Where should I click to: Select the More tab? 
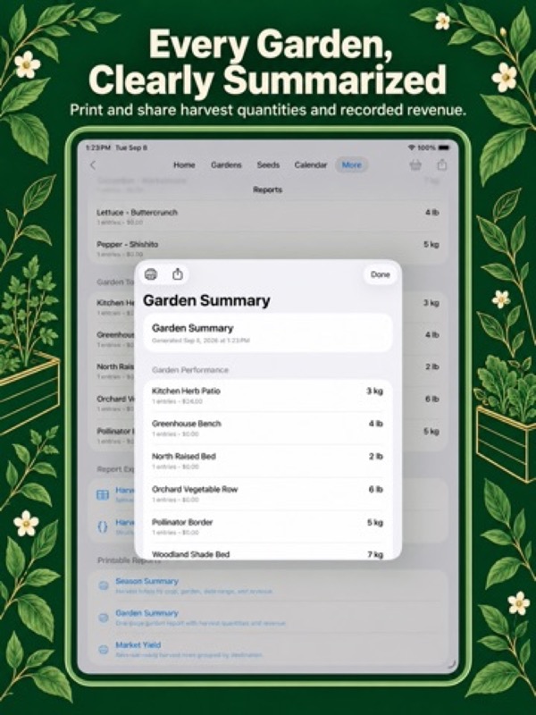point(351,165)
